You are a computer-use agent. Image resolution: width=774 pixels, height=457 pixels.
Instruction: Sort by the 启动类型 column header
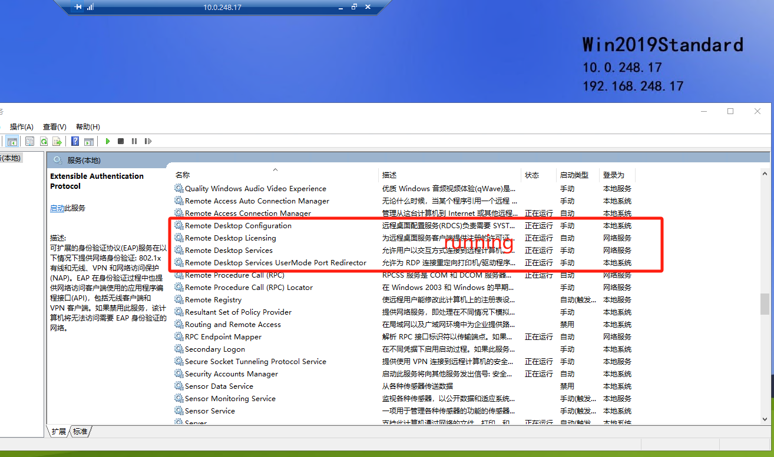(x=578, y=175)
